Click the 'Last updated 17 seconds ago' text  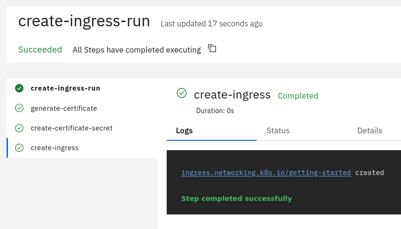(x=211, y=23)
